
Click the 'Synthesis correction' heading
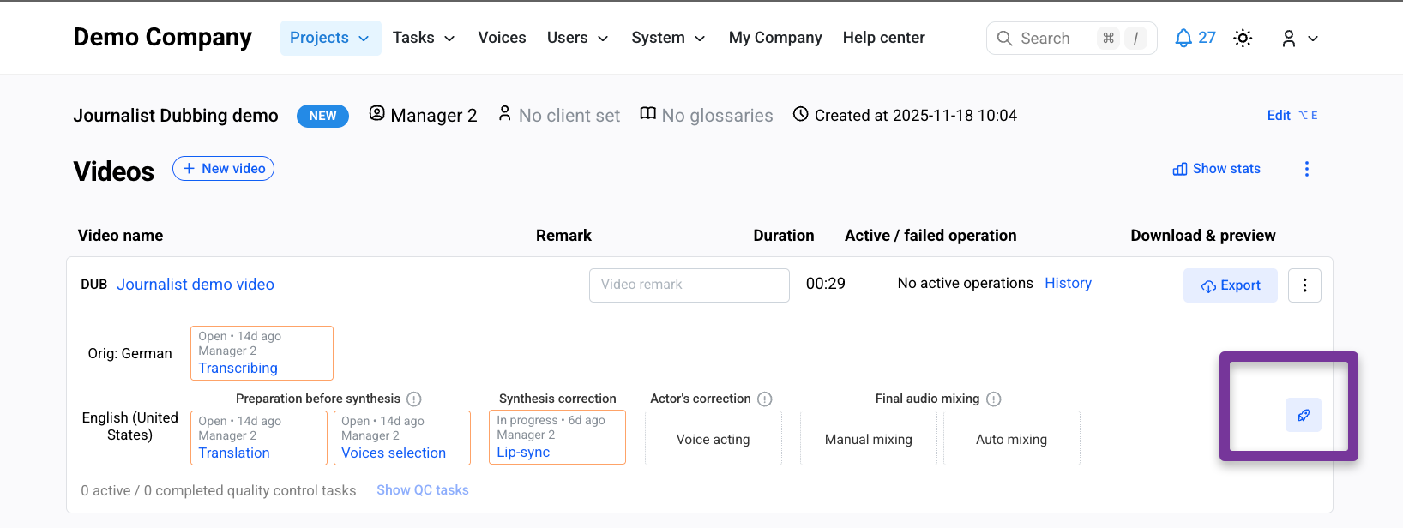point(557,399)
